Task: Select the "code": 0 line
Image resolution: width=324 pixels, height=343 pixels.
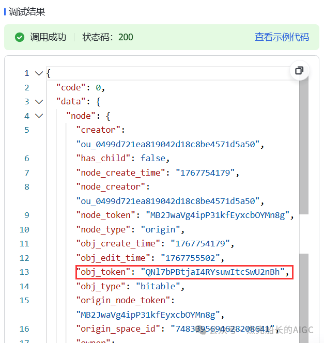Action: point(81,88)
